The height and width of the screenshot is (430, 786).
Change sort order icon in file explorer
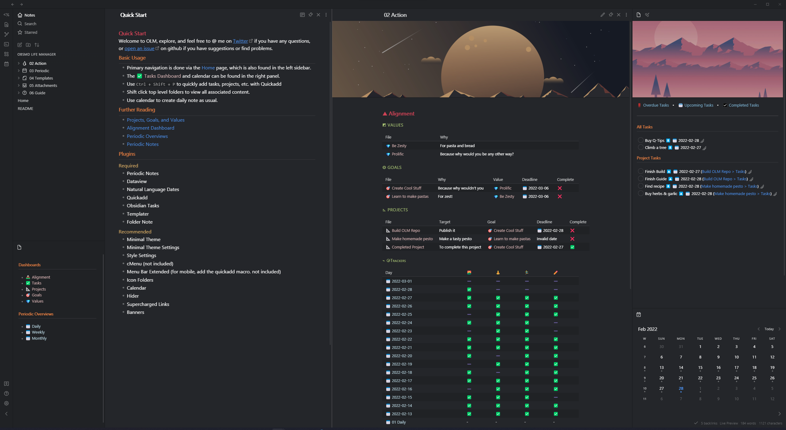pos(37,45)
